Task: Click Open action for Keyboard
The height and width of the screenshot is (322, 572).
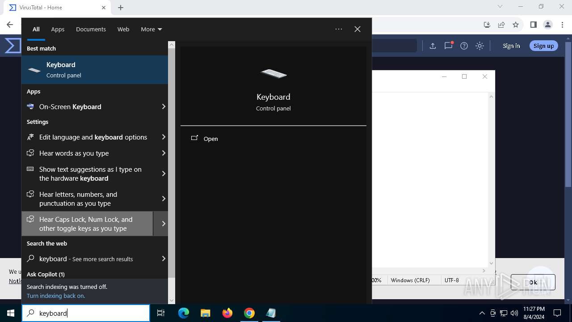Action: (273, 139)
